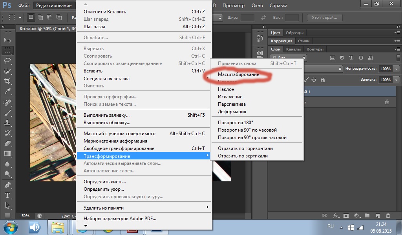Select the Clone Stamp tool
This screenshot has width=402, height=235.
7,123
